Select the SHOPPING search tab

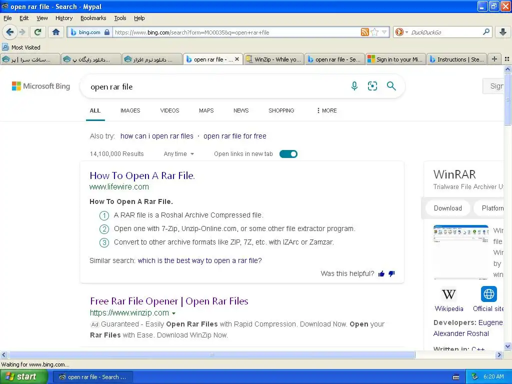click(x=281, y=110)
